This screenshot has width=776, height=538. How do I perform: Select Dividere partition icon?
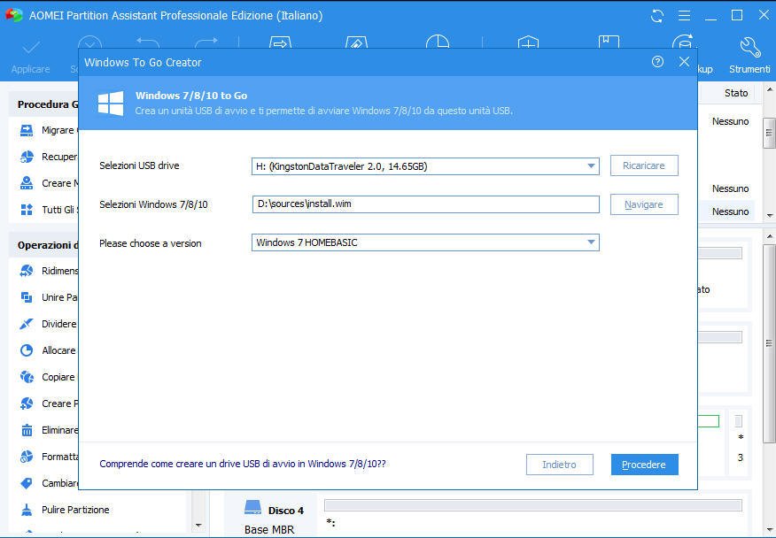(x=27, y=324)
